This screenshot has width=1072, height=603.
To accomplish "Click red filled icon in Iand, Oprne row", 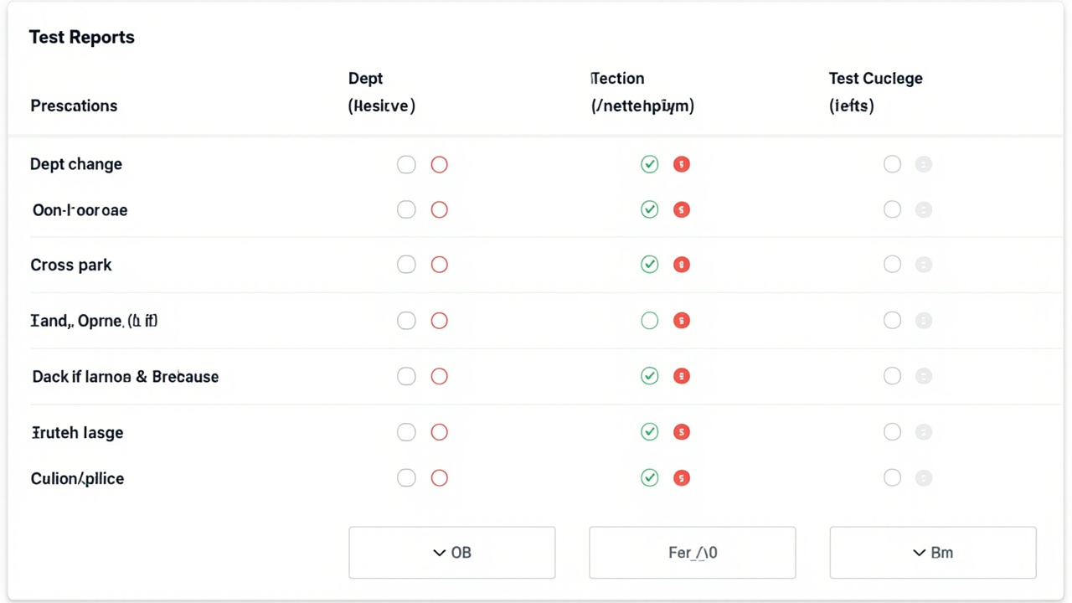I will (x=682, y=321).
